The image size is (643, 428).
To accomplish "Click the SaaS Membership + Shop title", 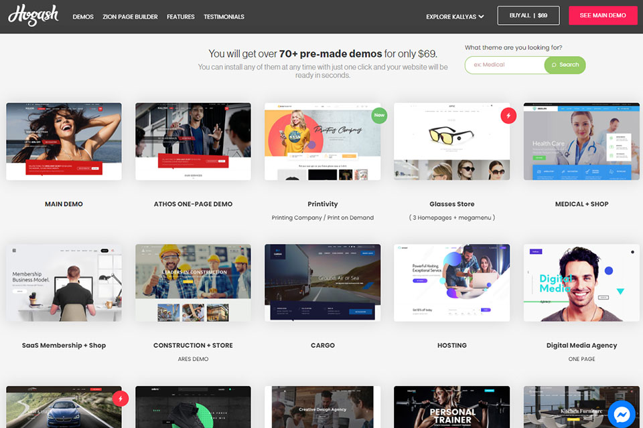I will [64, 345].
